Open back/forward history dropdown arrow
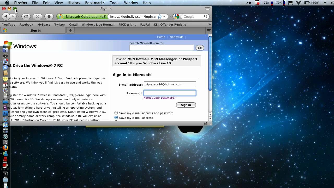Viewport: 334px width, 188px height. [18, 16]
